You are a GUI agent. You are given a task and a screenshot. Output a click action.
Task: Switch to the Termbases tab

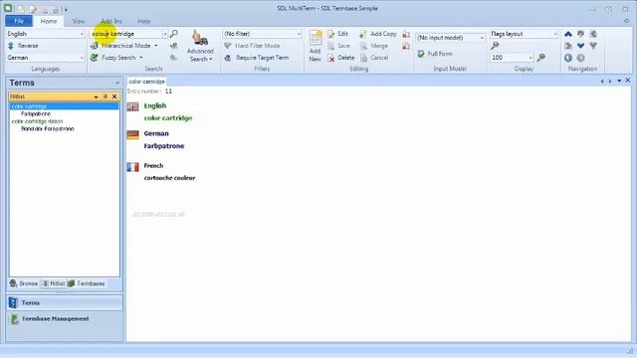[87, 283]
